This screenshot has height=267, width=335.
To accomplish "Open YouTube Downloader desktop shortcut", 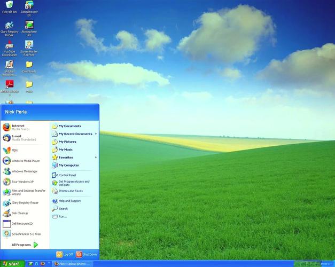I will (9, 45).
